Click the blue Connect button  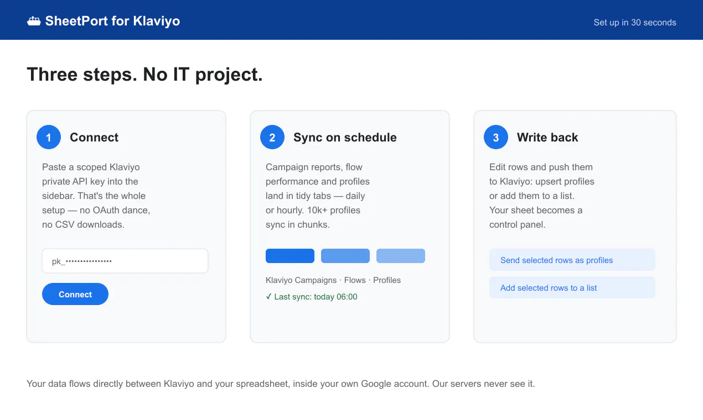(75, 294)
